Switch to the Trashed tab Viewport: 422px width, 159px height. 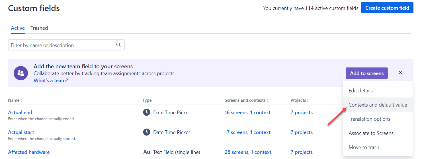pyautogui.click(x=39, y=28)
